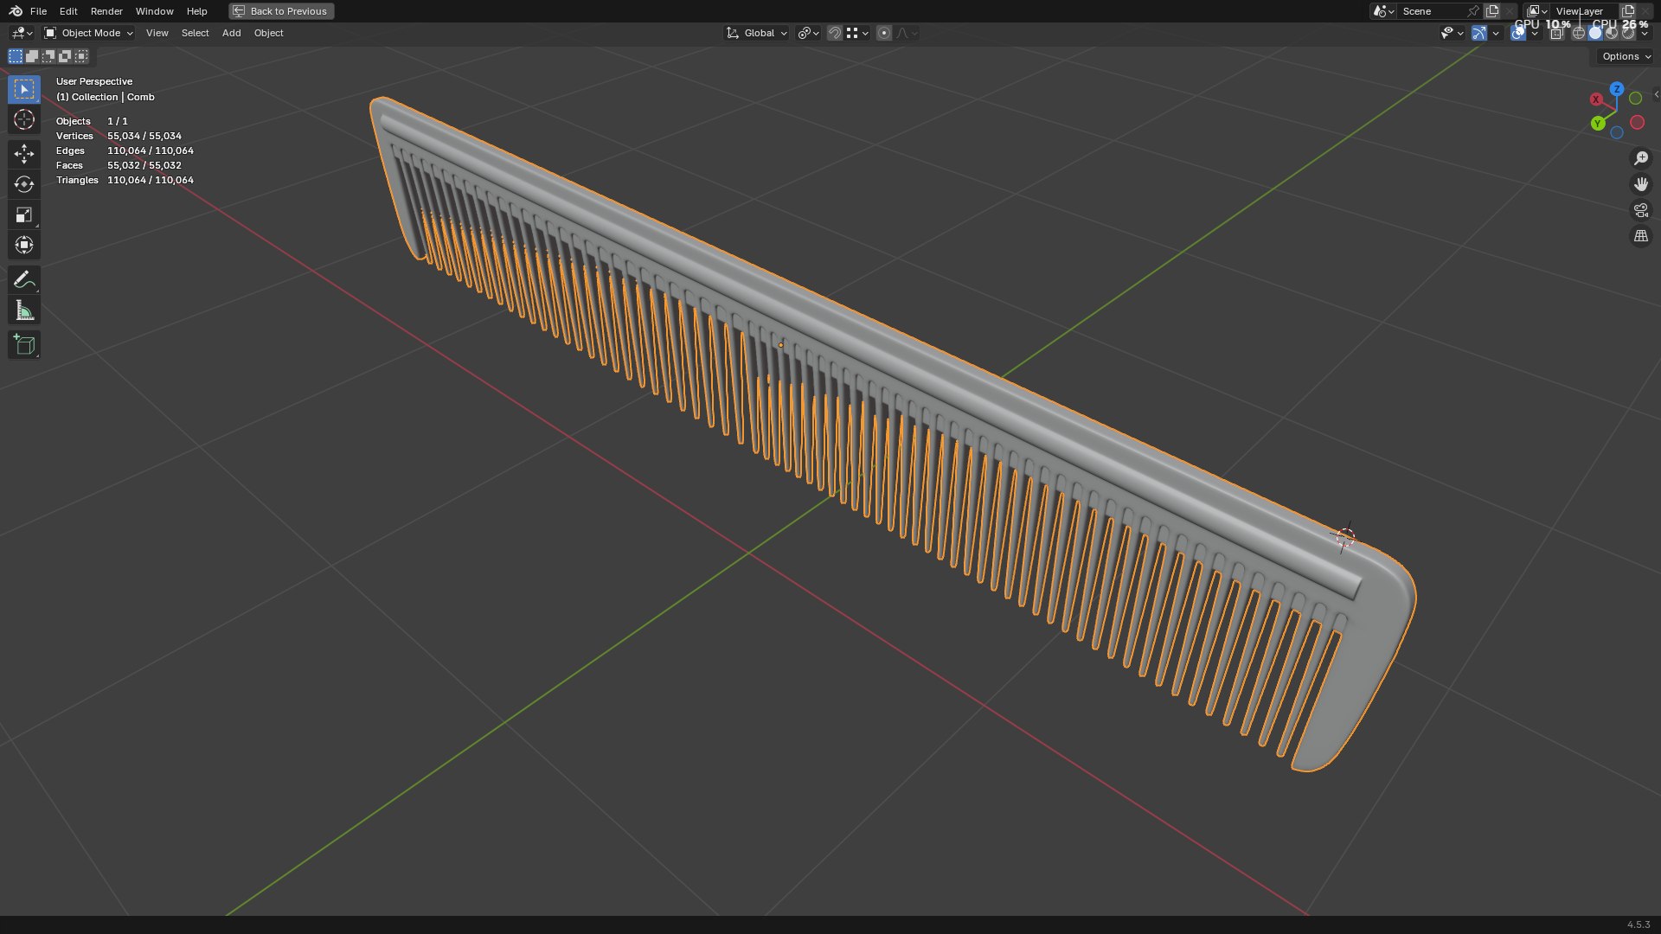Open the viewport Object menu
Viewport: 1661px width, 934px height.
pyautogui.click(x=268, y=33)
